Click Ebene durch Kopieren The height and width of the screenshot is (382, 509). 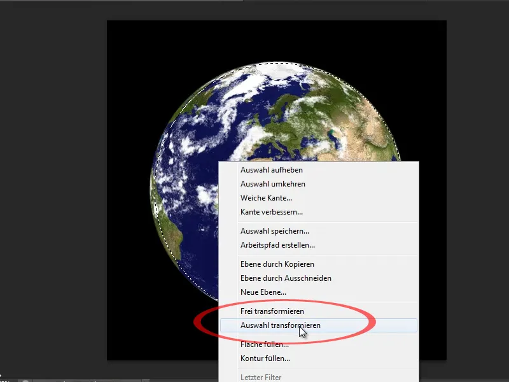point(319,264)
